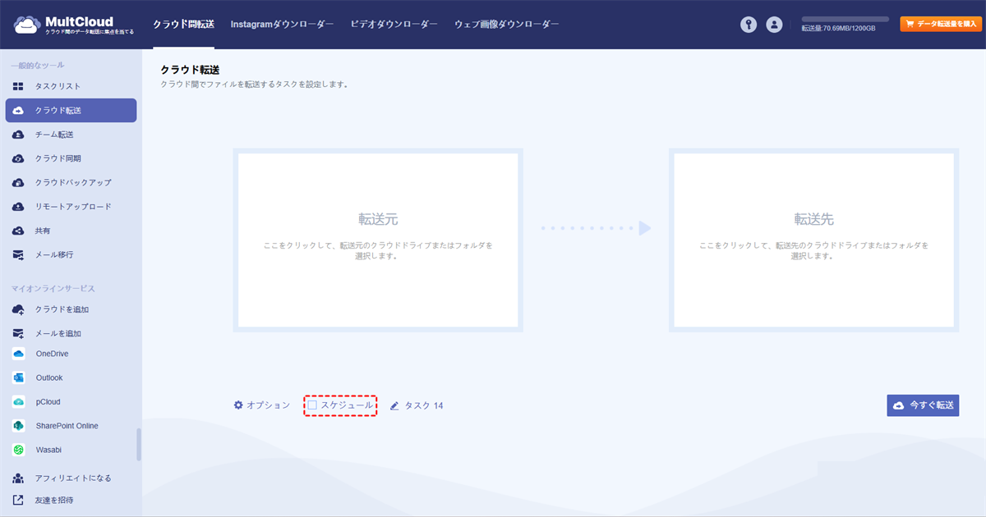Click the sidebar vertical scrollbar

[x=139, y=444]
